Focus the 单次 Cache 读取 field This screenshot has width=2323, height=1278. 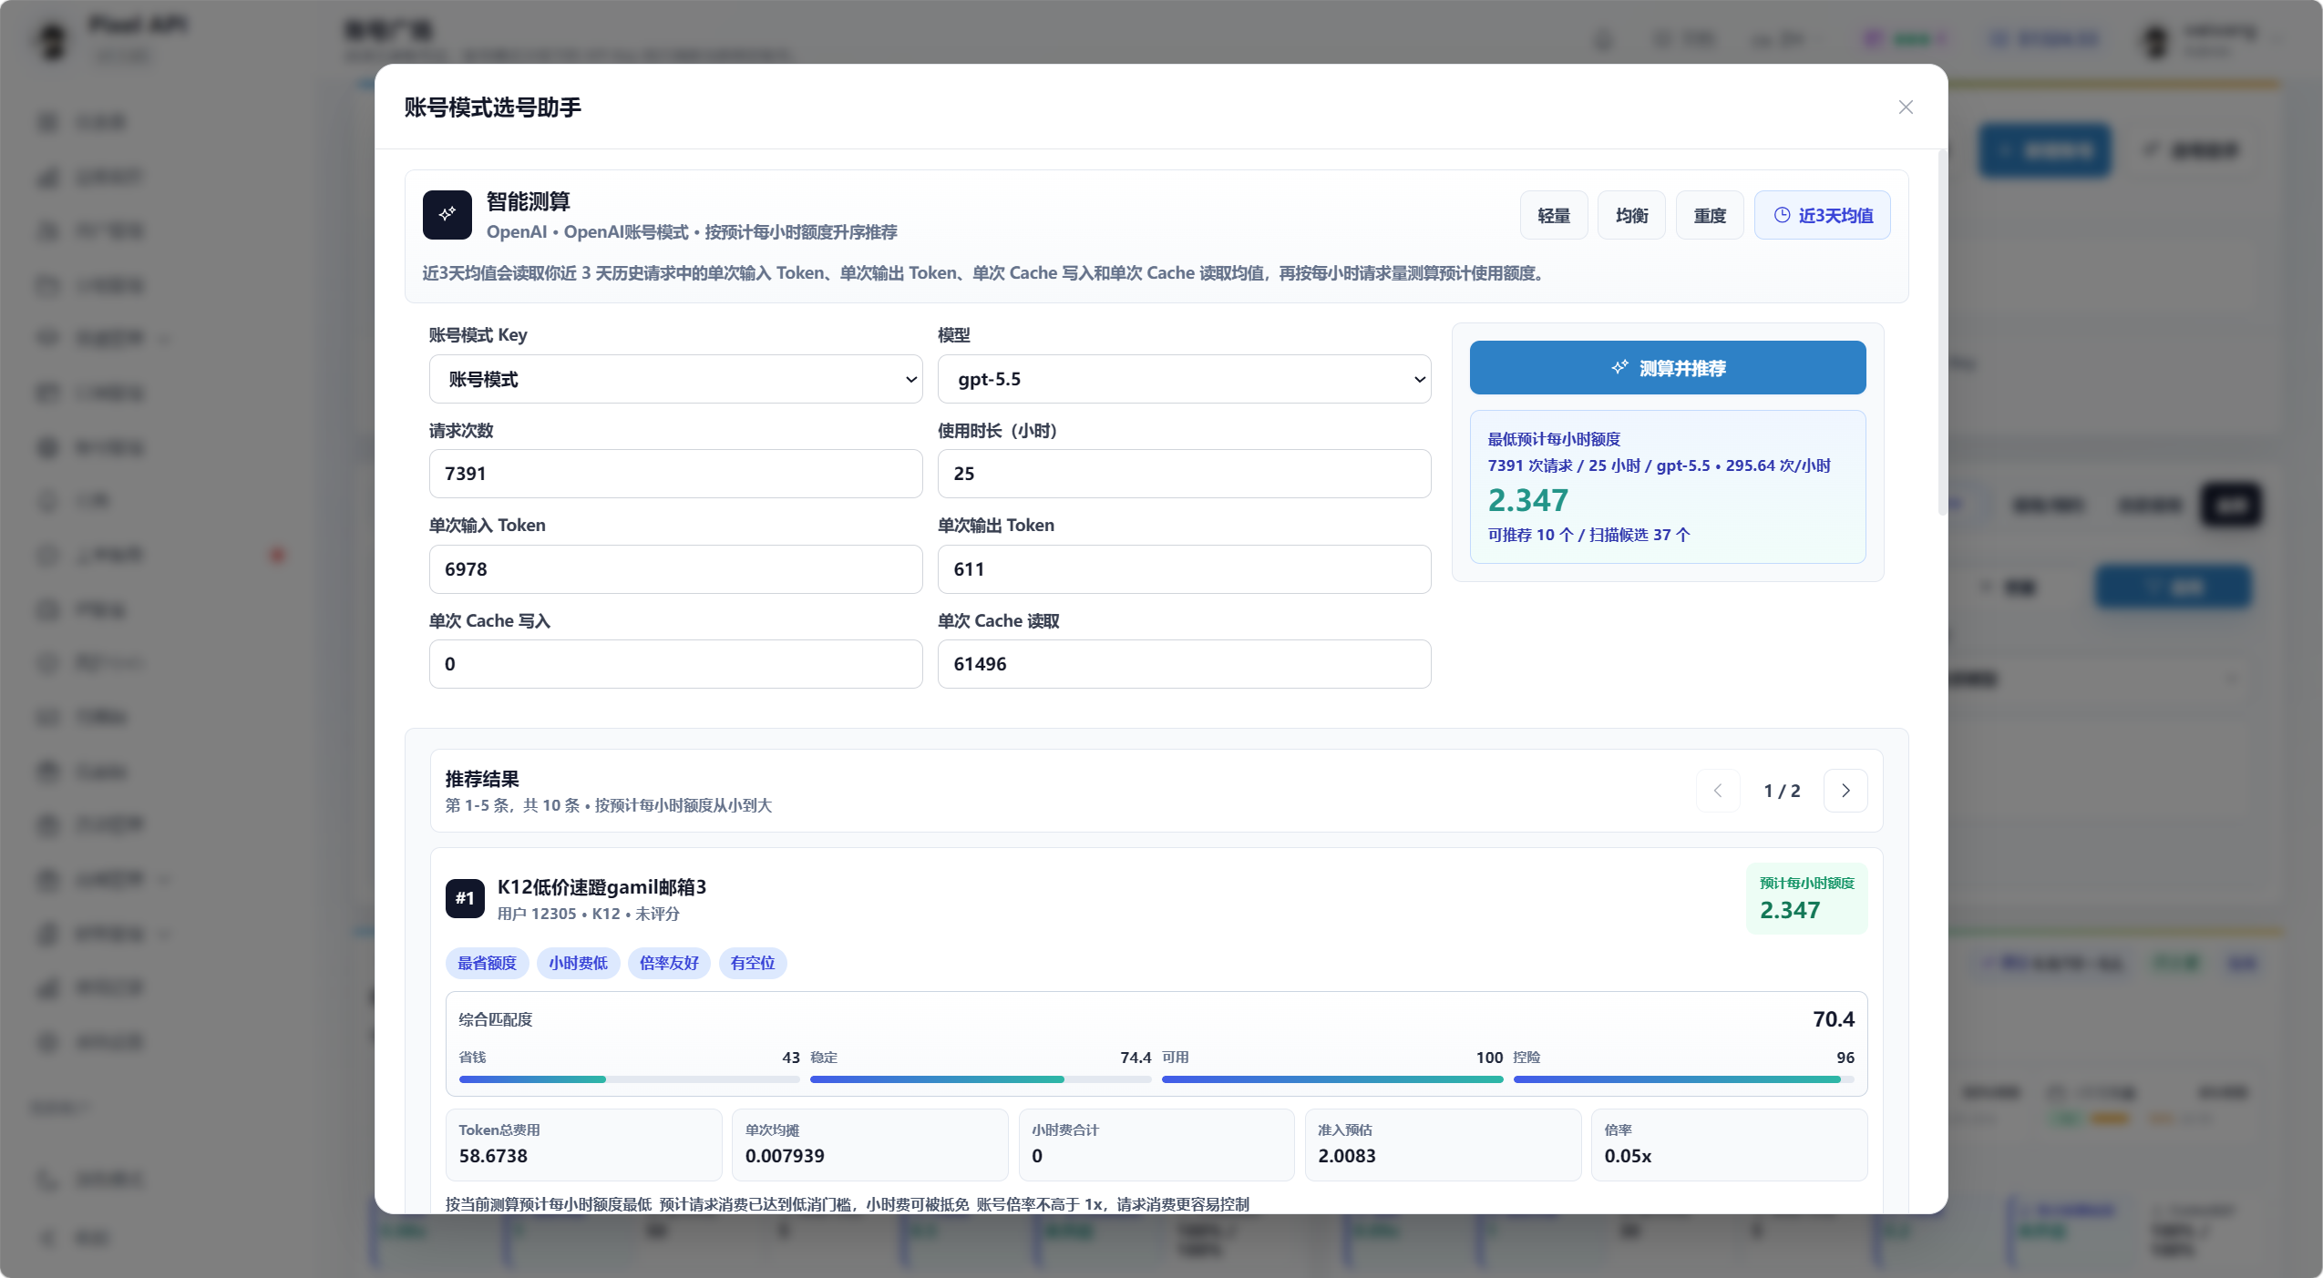pyautogui.click(x=1184, y=664)
